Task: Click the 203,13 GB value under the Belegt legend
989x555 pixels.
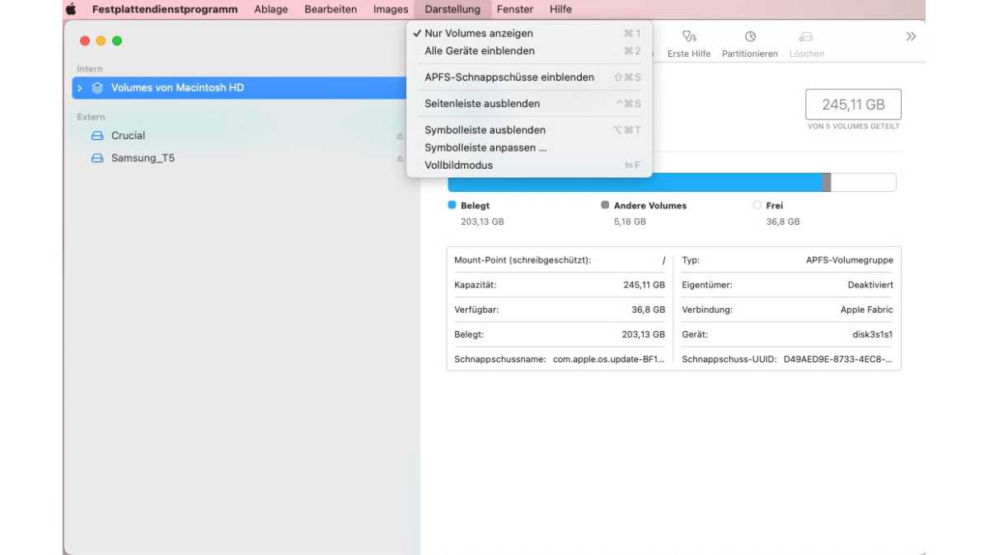Action: click(482, 222)
